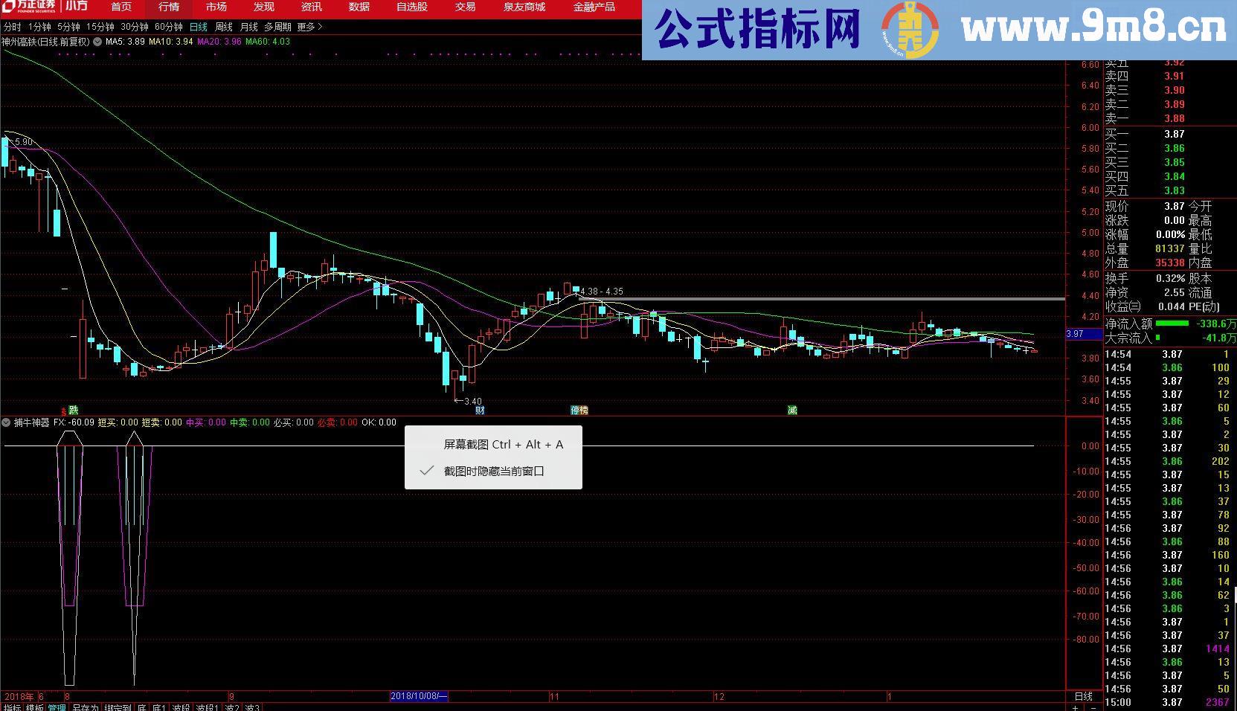
Task: Select the 波段 indicator tab
Action: (x=181, y=707)
